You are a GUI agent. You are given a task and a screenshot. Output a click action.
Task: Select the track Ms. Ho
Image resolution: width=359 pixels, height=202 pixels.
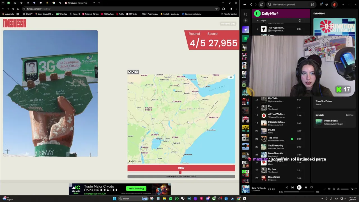tap(280, 131)
